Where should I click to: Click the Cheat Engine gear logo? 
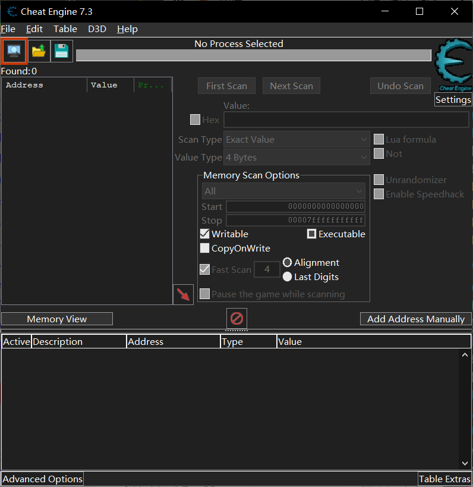[453, 65]
